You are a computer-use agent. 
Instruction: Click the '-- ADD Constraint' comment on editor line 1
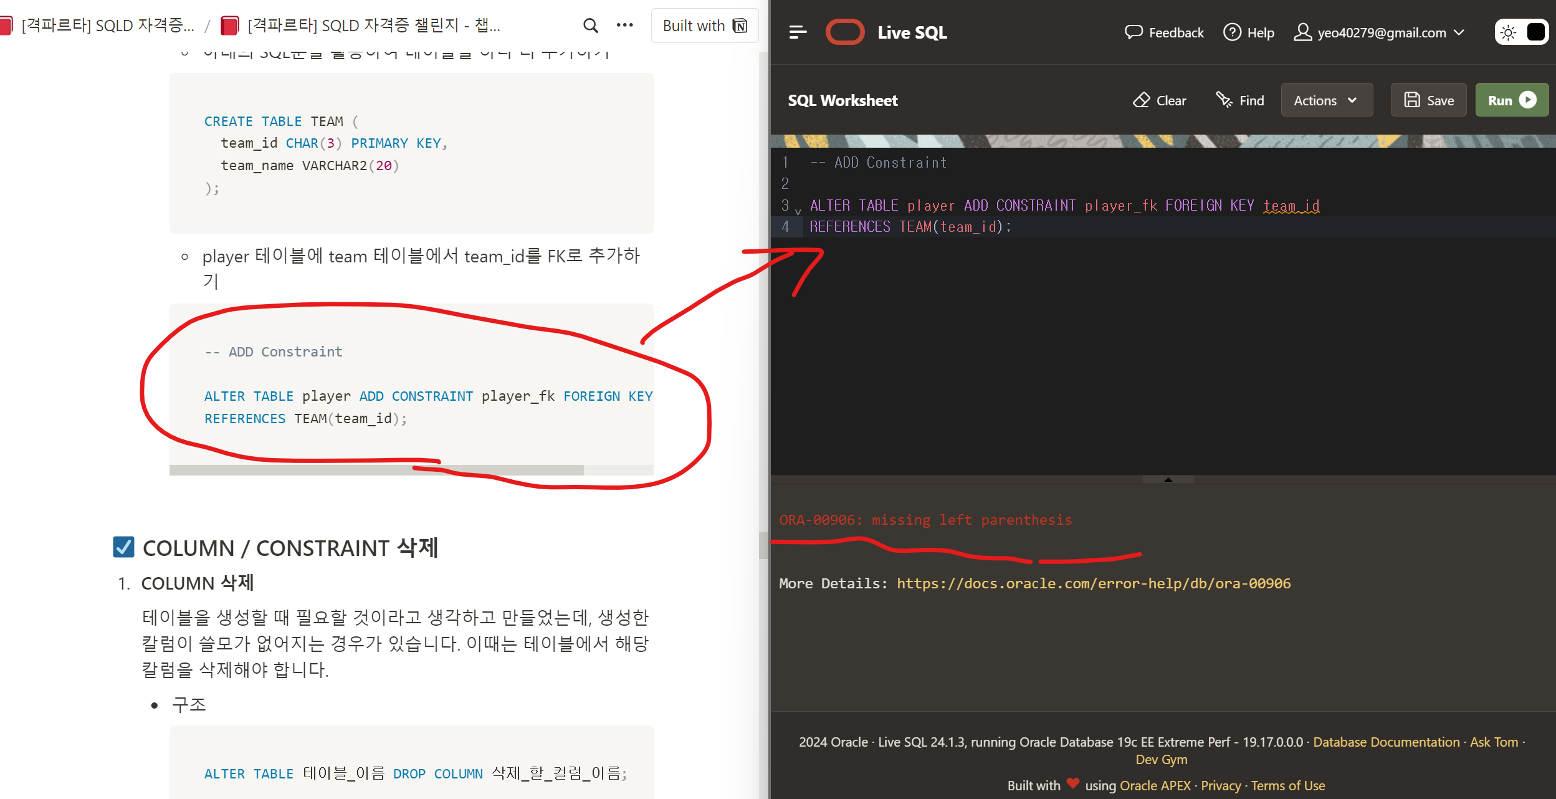click(x=878, y=163)
